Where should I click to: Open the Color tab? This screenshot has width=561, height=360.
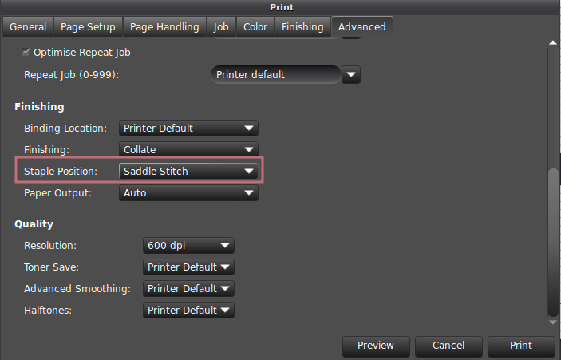tap(255, 26)
